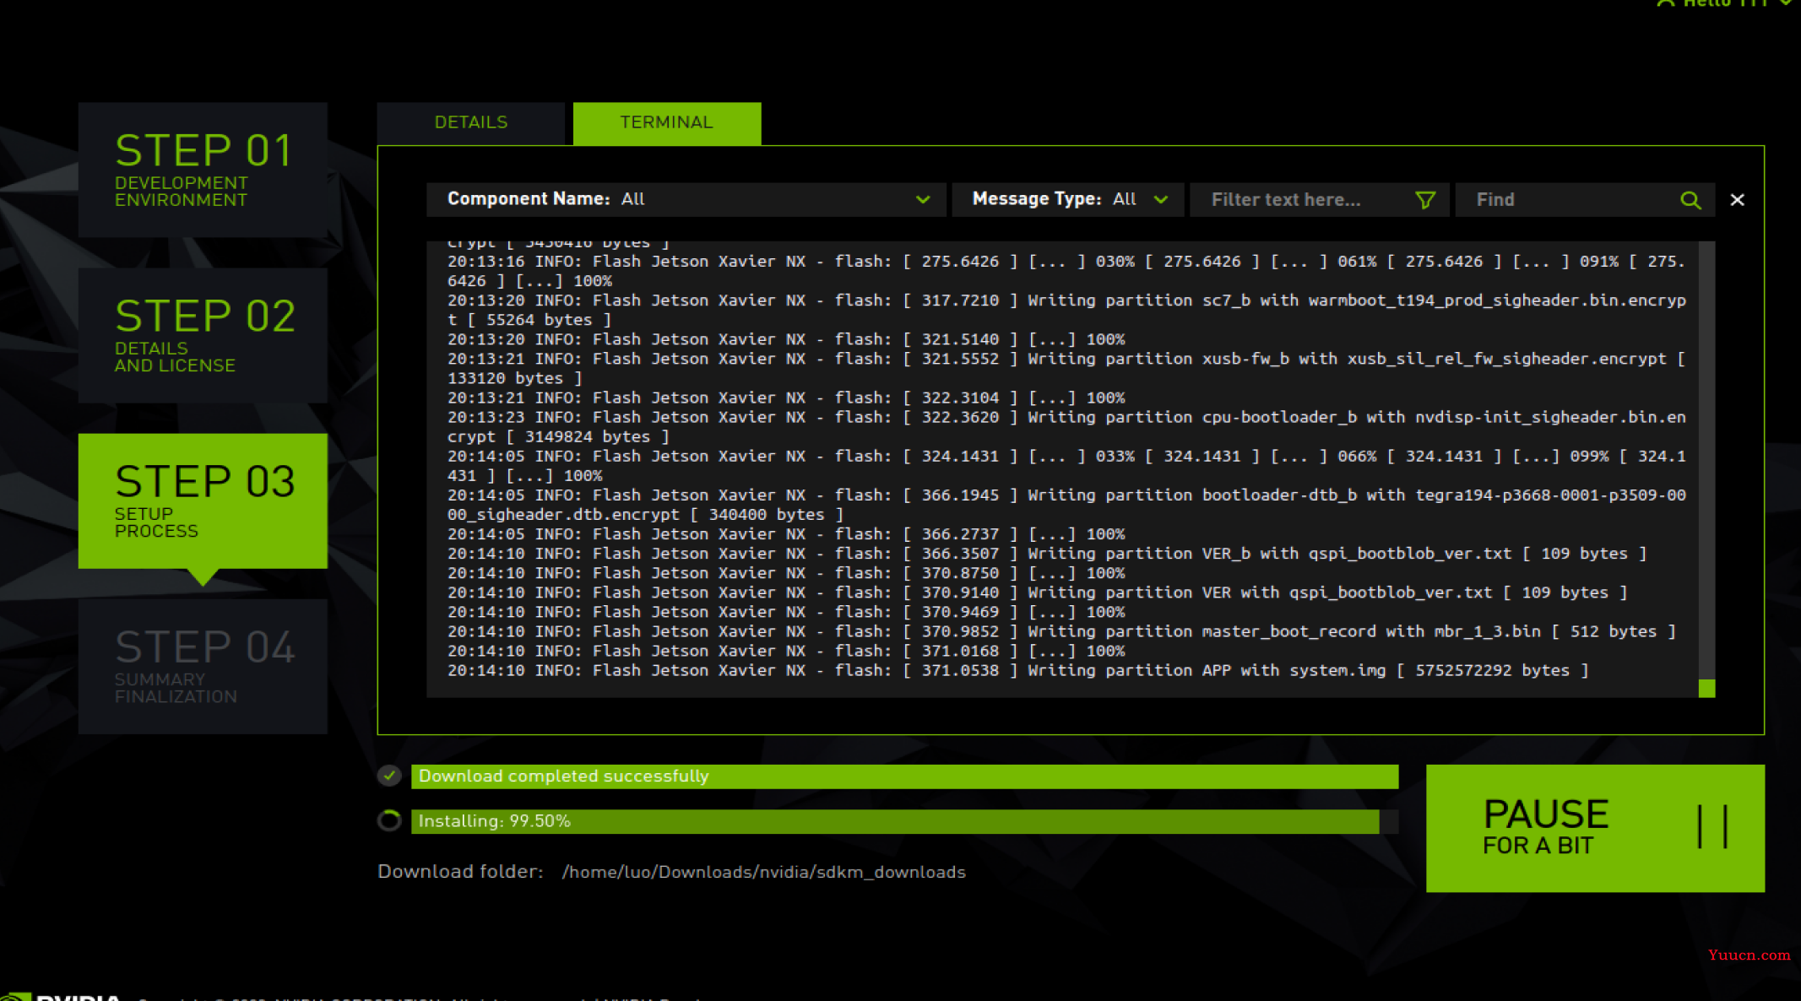Screen dimensions: 1801x1001
Task: Click the installing spinner icon
Action: pyautogui.click(x=389, y=820)
